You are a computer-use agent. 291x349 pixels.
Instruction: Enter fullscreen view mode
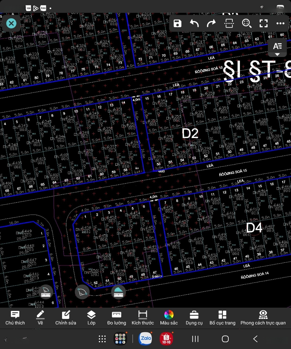pos(264,24)
